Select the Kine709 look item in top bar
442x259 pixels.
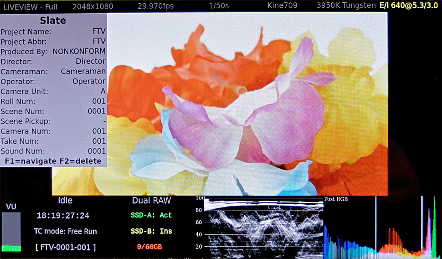pyautogui.click(x=283, y=6)
